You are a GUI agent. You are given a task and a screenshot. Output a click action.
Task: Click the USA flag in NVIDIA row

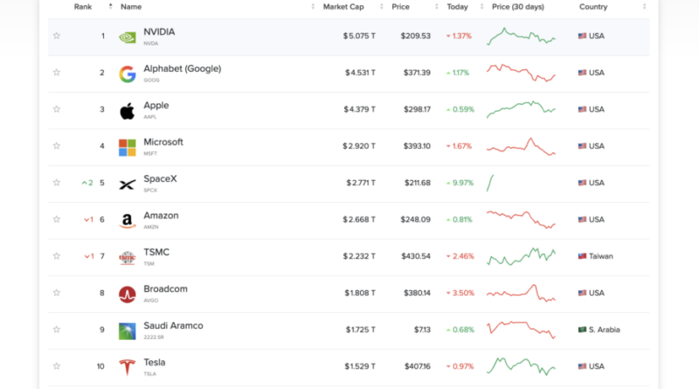[x=582, y=36]
